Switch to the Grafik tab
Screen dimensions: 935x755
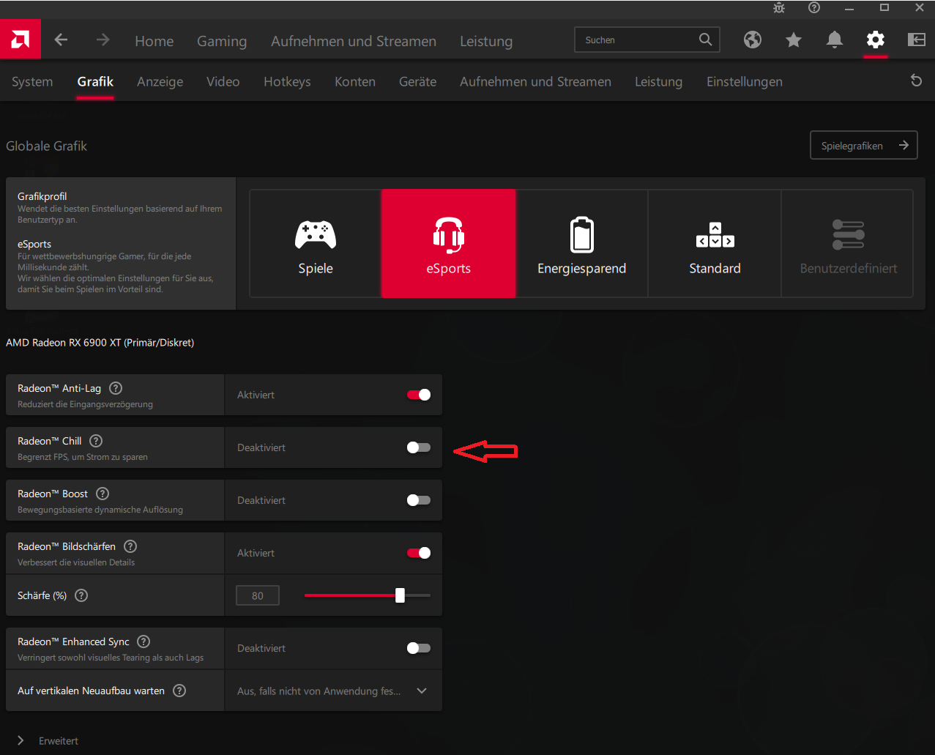tap(95, 81)
